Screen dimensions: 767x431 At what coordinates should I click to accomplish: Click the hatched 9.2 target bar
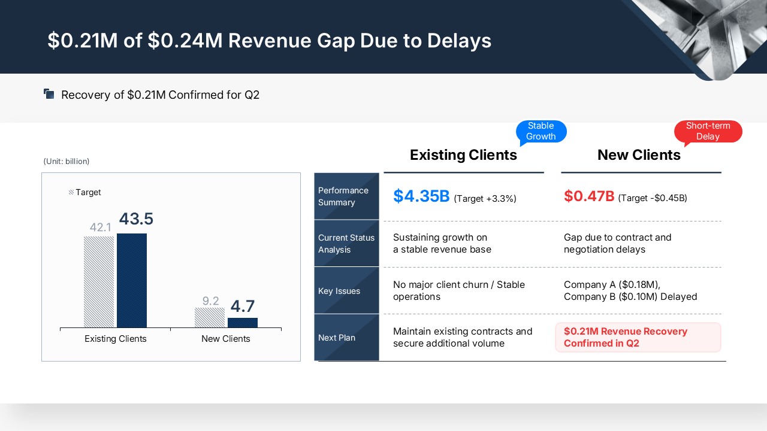[210, 318]
